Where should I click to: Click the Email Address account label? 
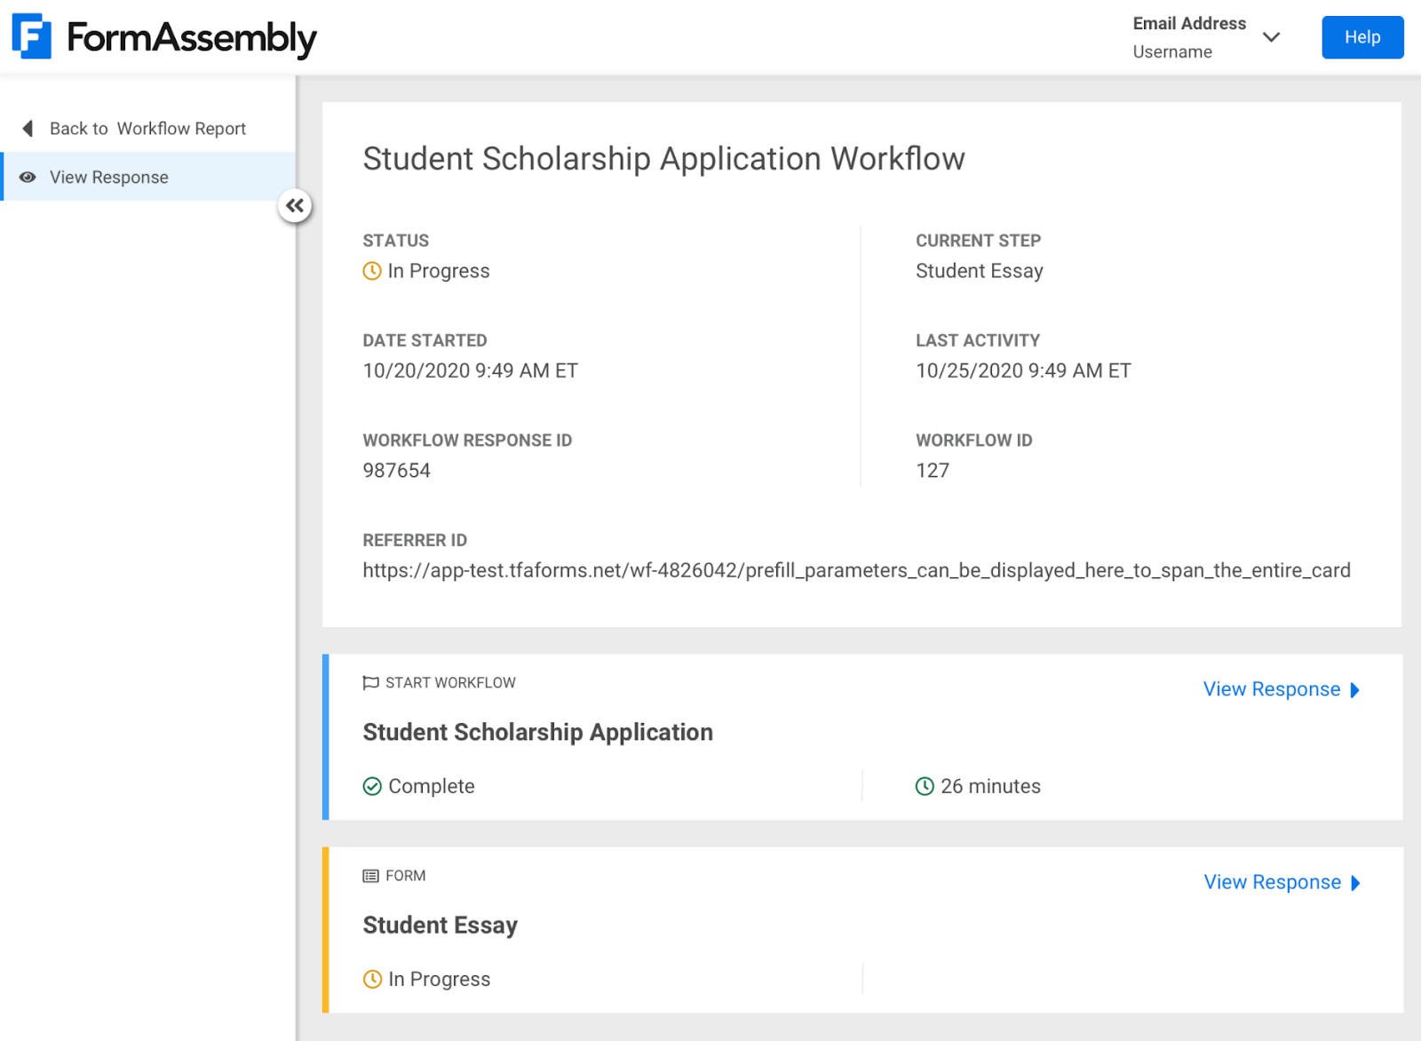point(1189,24)
